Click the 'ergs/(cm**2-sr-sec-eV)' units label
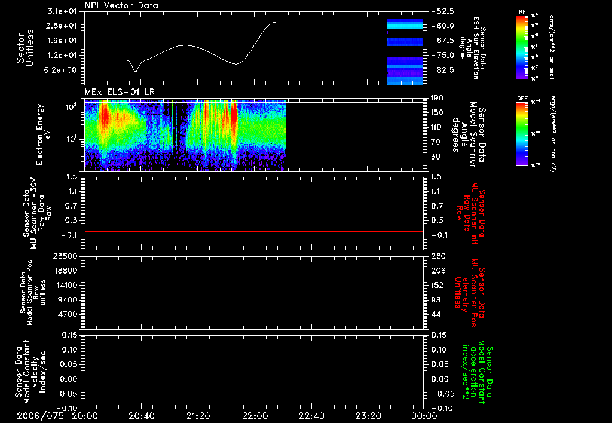 (x=553, y=134)
